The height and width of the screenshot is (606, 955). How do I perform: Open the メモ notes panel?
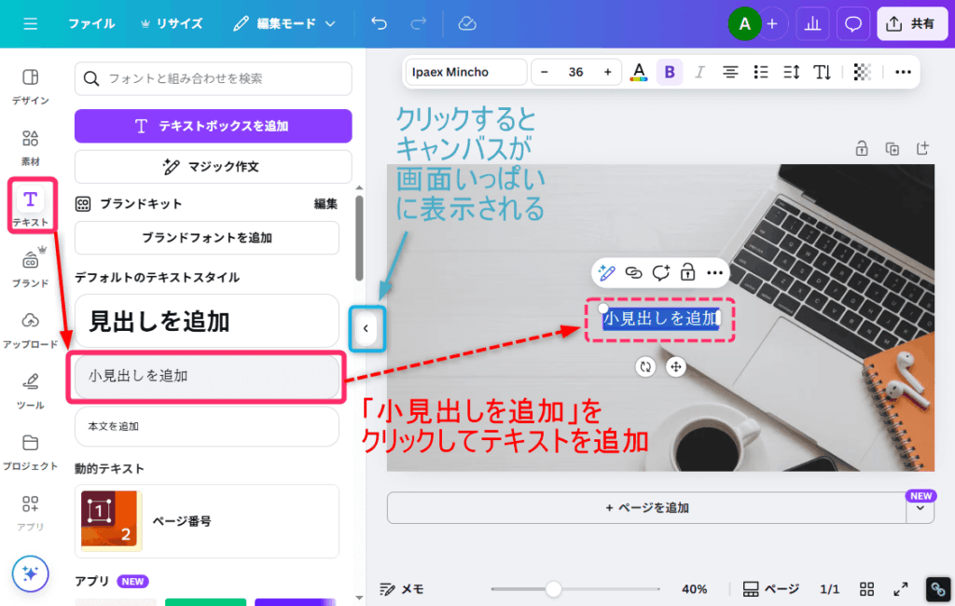tap(402, 589)
